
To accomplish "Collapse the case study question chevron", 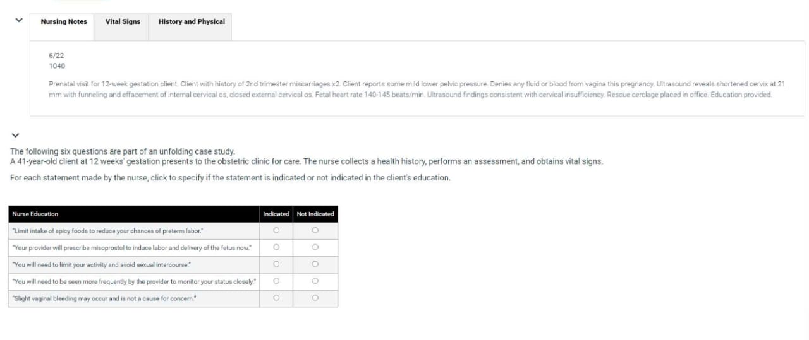I will pos(15,135).
